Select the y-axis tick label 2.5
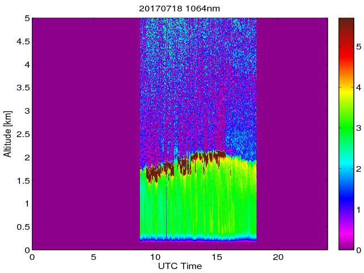Screen dimensions: 364x273 click(x=22, y=134)
